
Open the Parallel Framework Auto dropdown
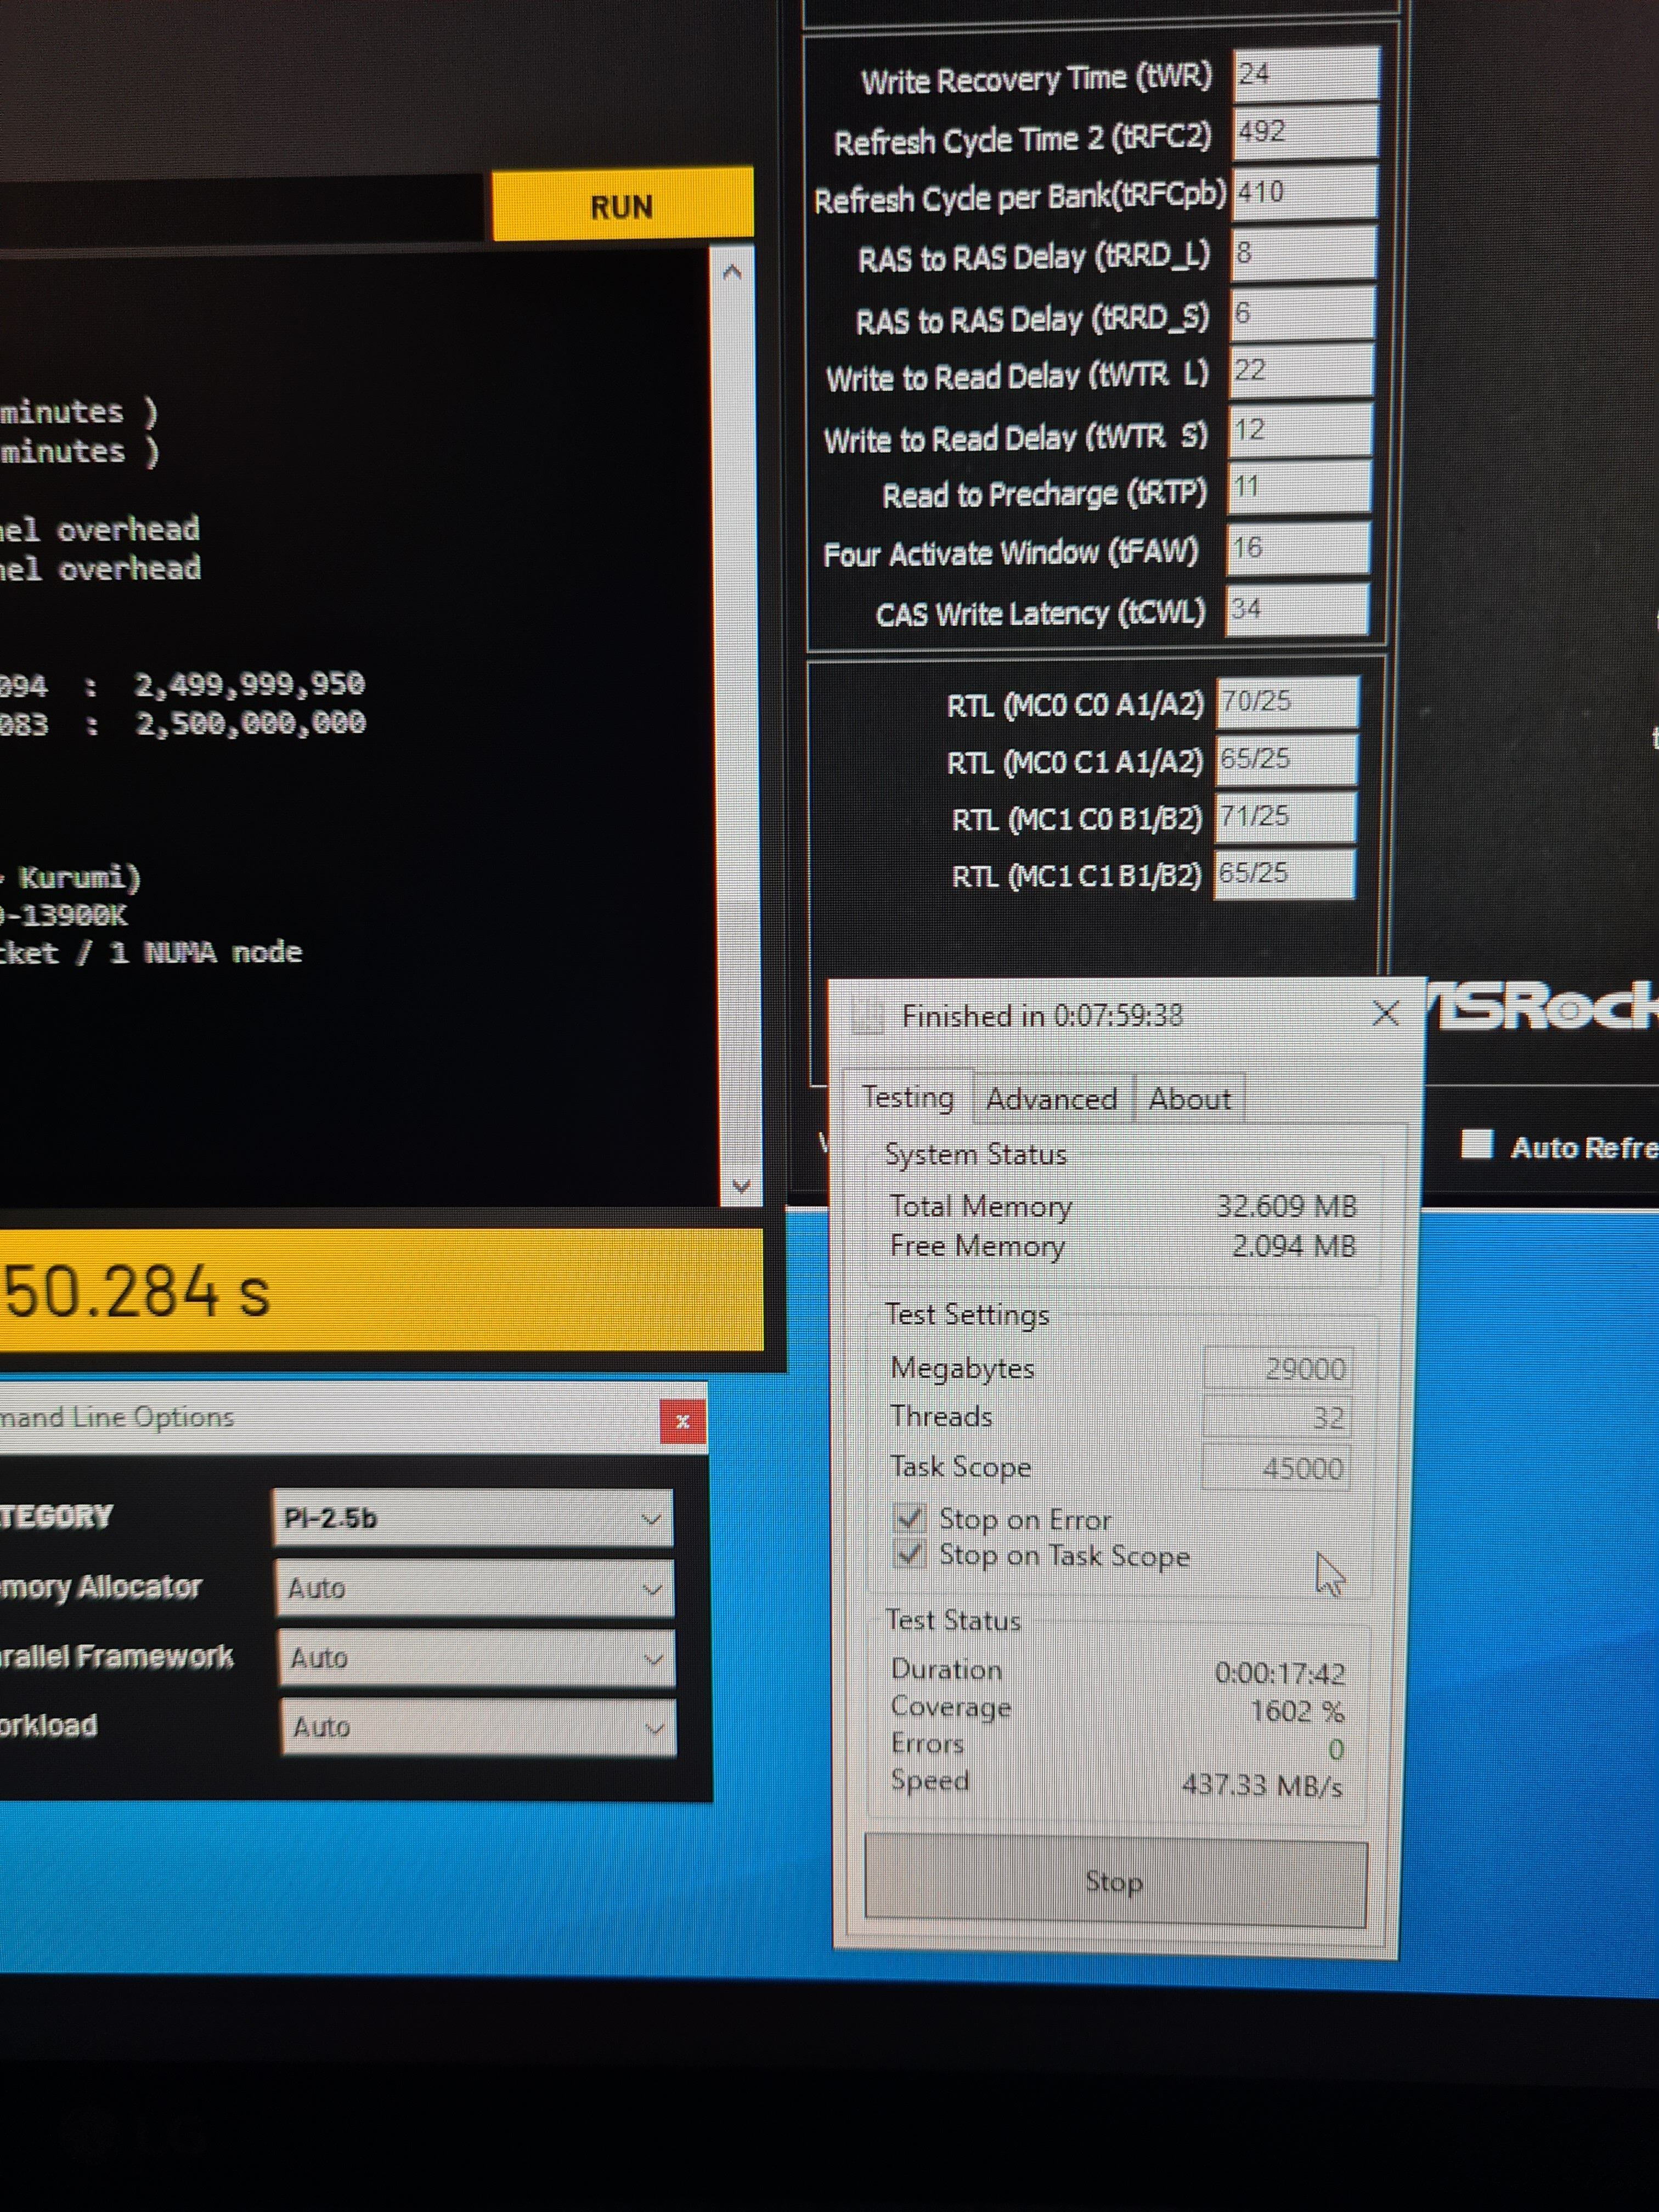476,1658
